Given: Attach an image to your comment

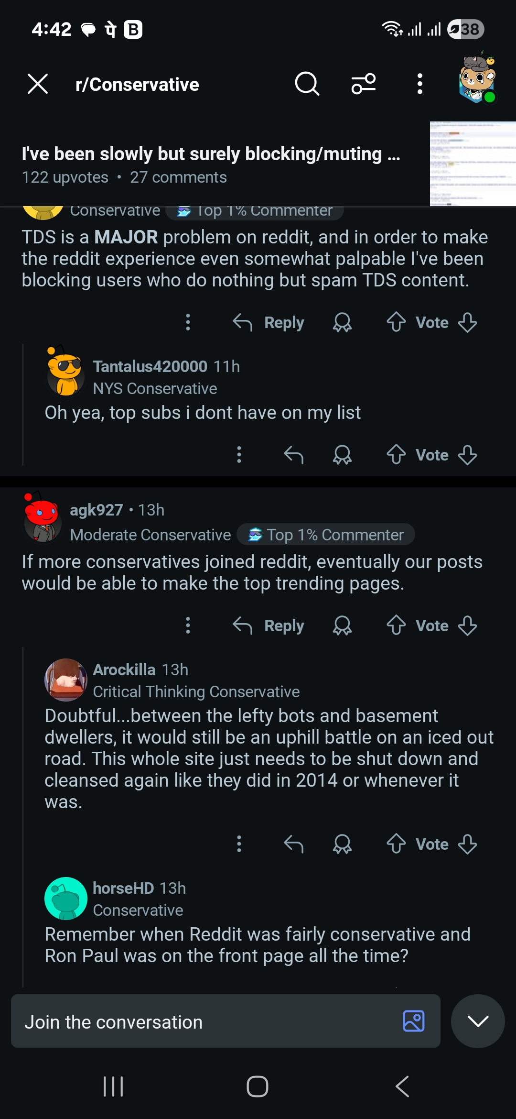Looking at the screenshot, I should coord(413,1021).
